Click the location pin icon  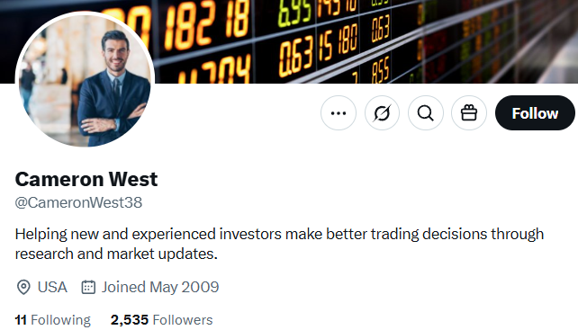coord(23,287)
